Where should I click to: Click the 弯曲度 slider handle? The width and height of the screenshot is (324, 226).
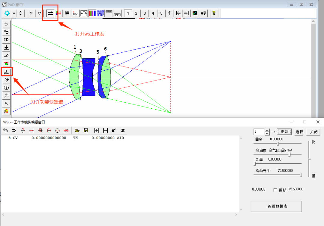pyautogui.click(x=290, y=154)
